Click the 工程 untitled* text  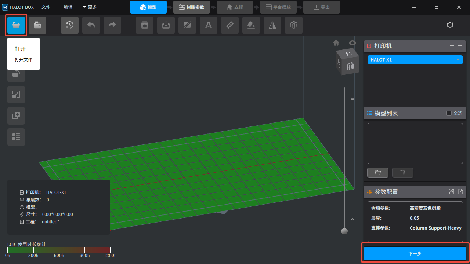[51, 222]
